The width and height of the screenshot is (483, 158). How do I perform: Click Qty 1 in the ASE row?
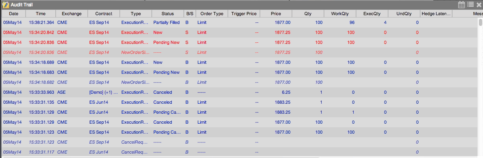[321, 92]
